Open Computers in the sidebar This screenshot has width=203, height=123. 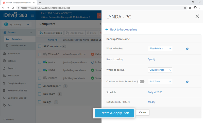20,39
